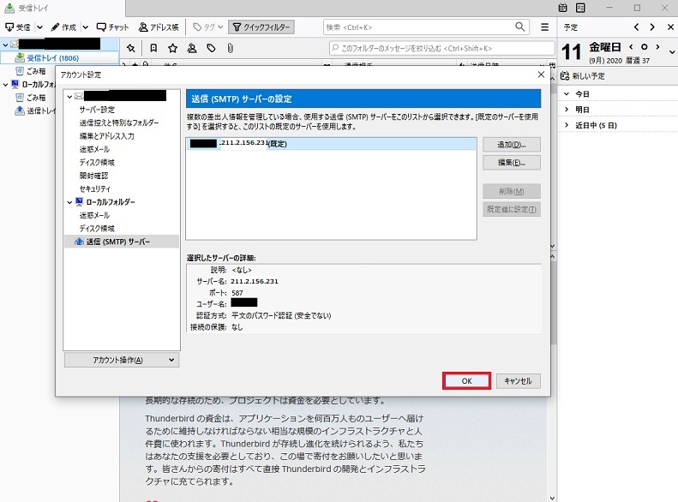Open the dropdown arrow next to 受信

point(39,27)
